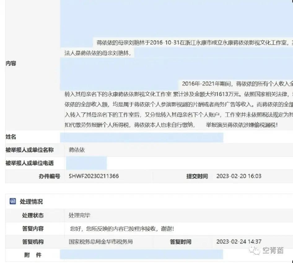Click the line starting 依依的全部收入额
Image resolution: width=293 pixels, height=263 pixels.
point(179,104)
